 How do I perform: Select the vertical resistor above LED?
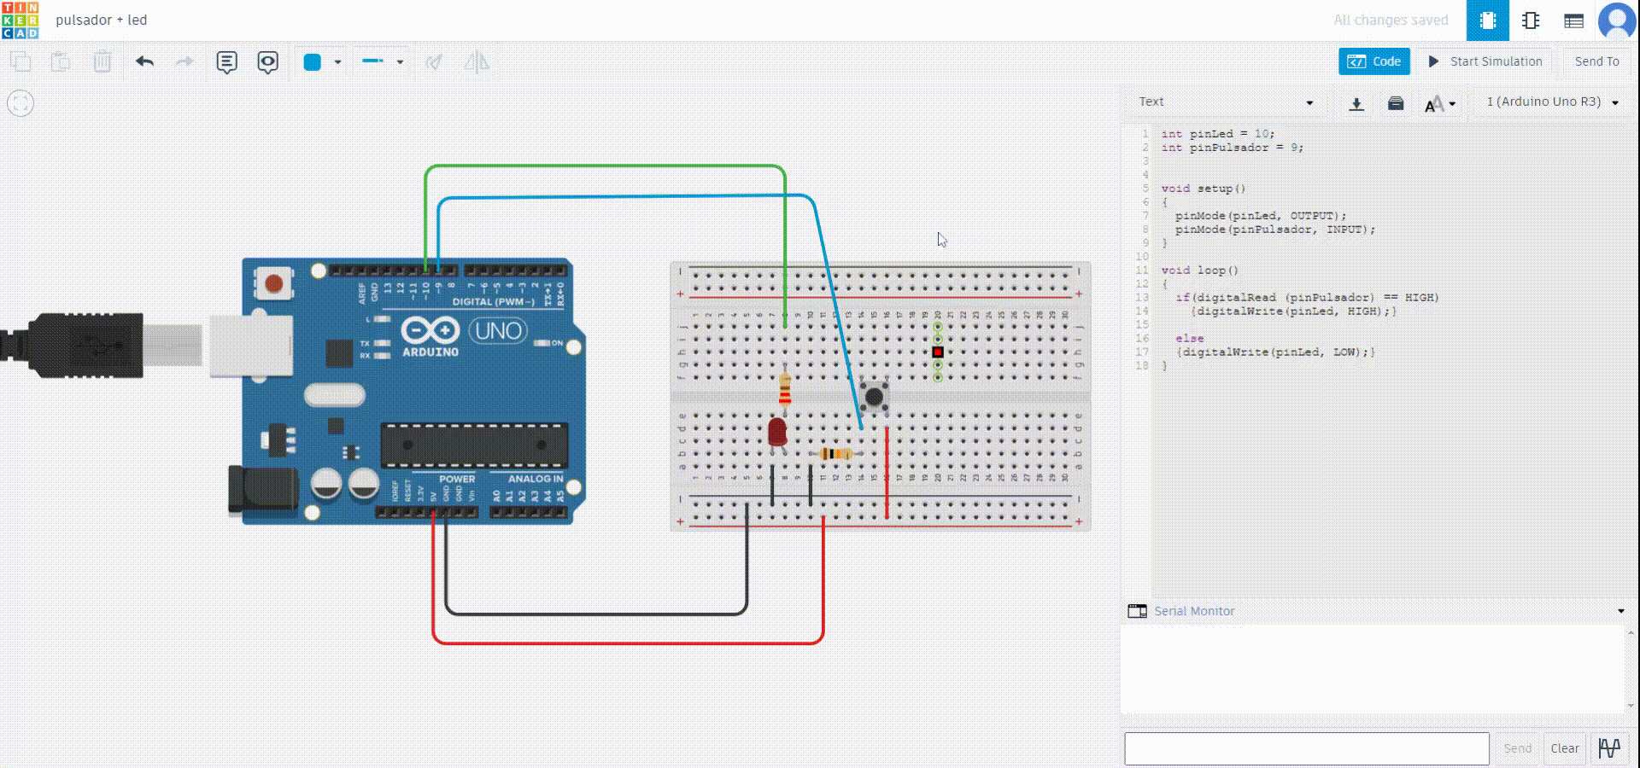785,390
